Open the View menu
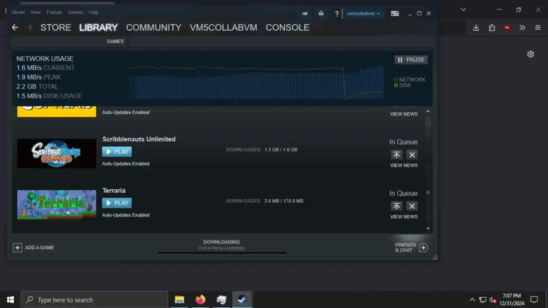 (x=36, y=12)
